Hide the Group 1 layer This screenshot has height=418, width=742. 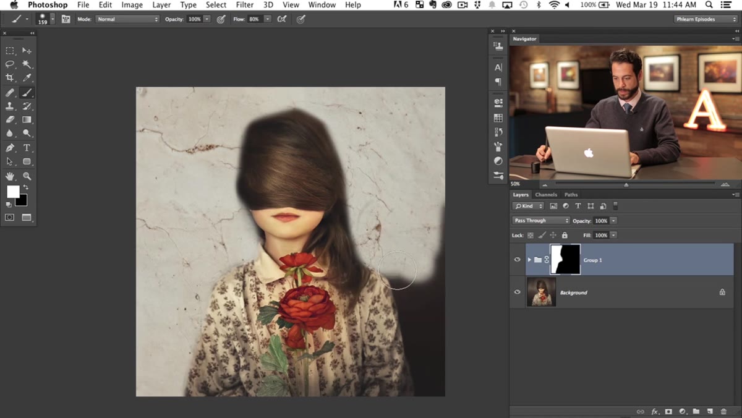(518, 260)
